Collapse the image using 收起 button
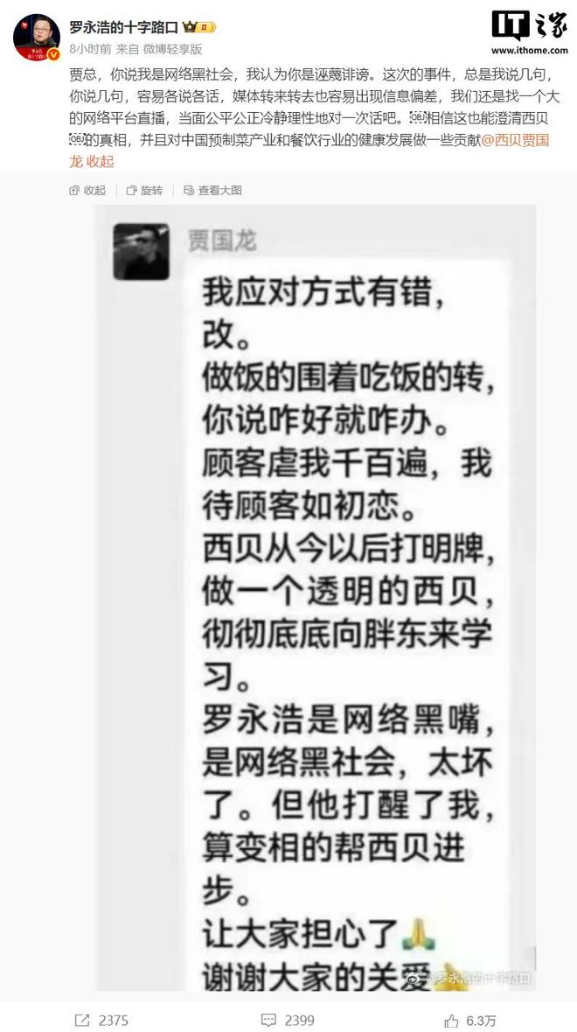Viewport: 577px width, 1032px height. (88, 190)
